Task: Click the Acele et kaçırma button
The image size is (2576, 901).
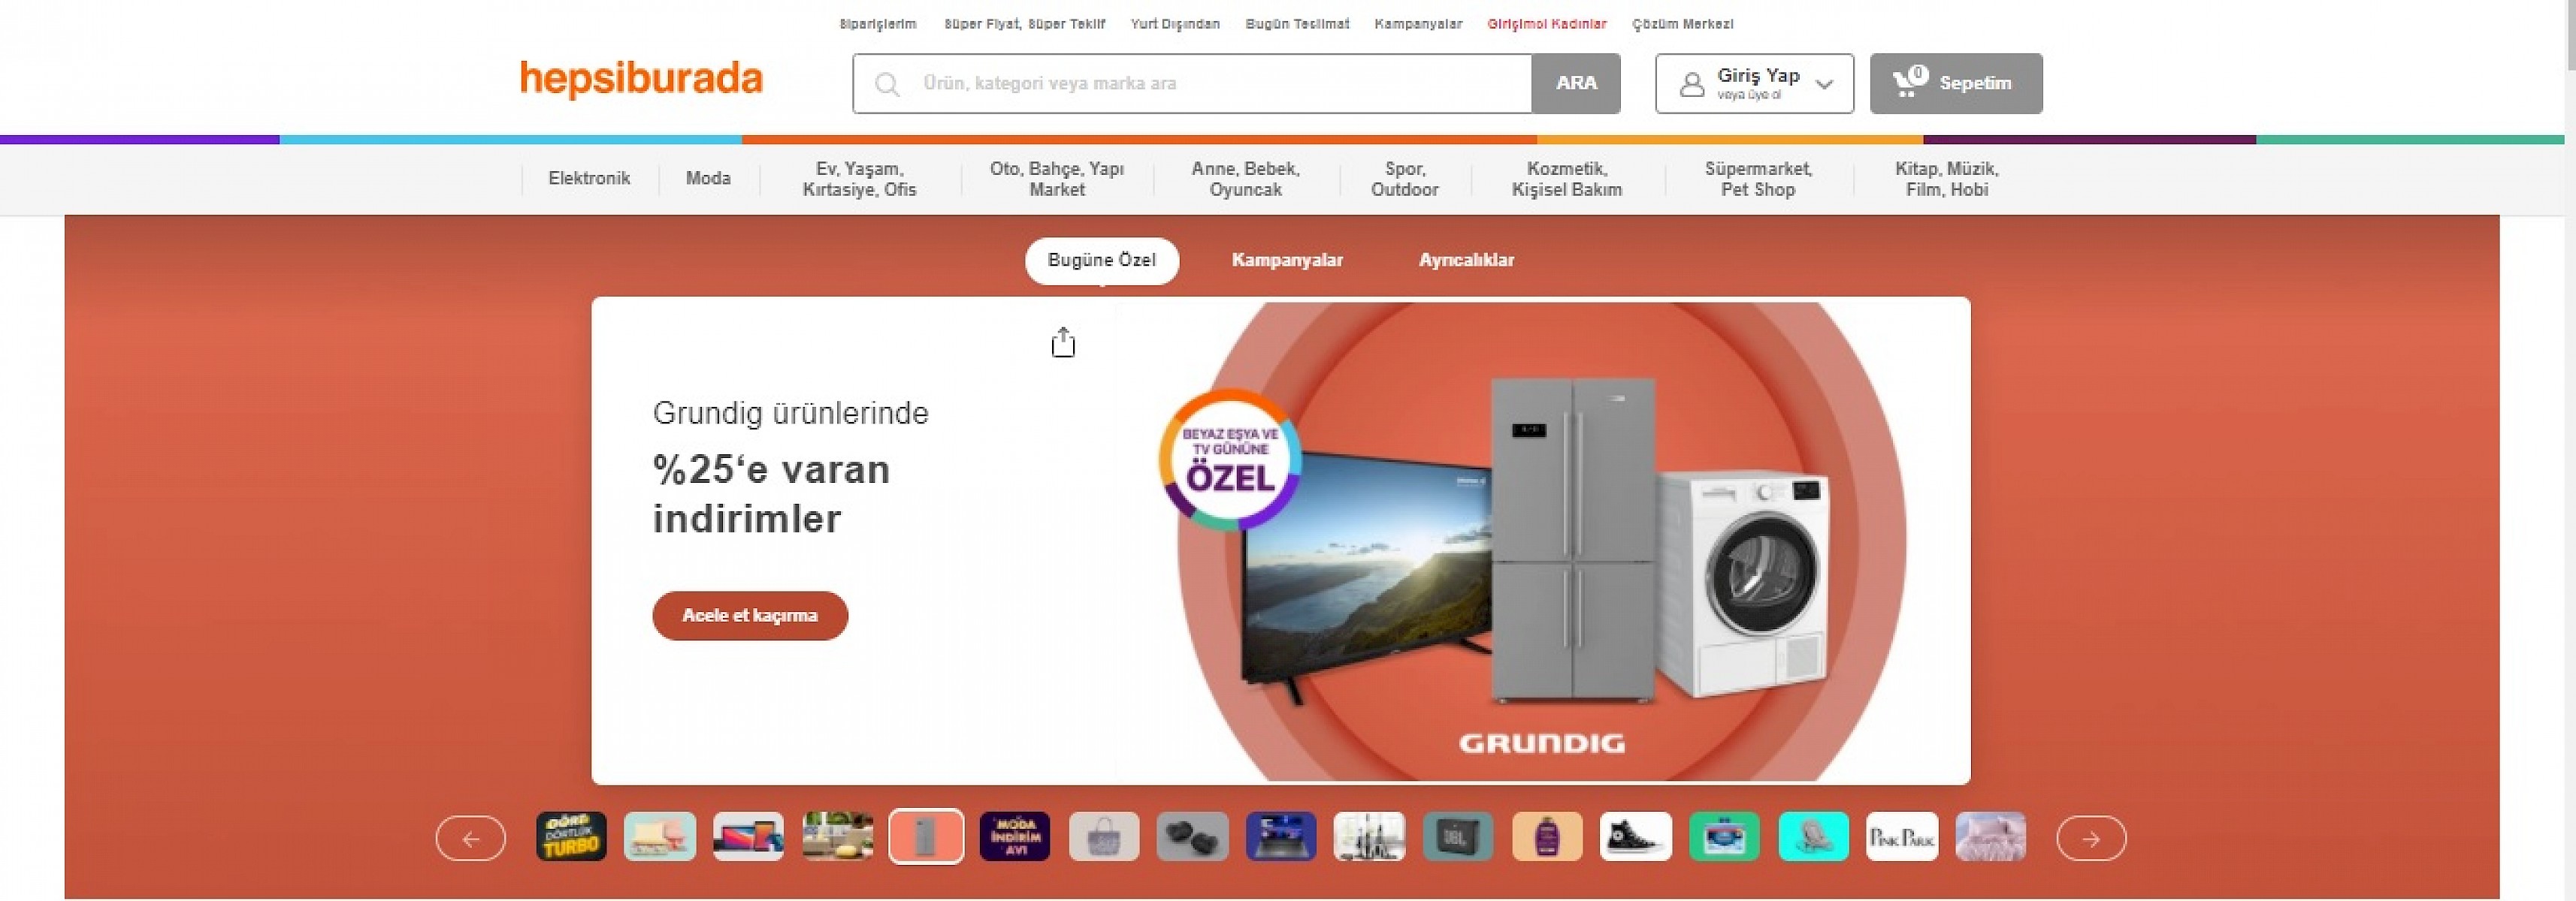Action: coord(750,616)
